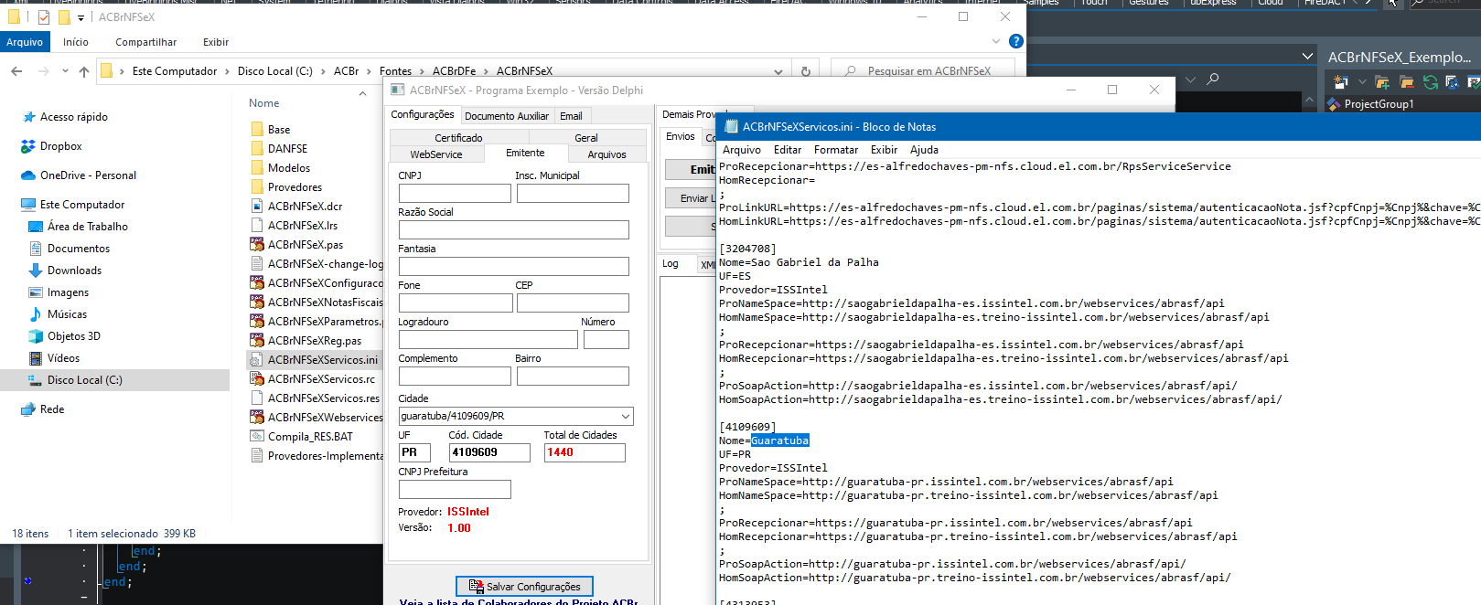This screenshot has height=605, width=1481.
Task: Click the [4109609] section header in Notepad
Action: pyautogui.click(x=747, y=427)
